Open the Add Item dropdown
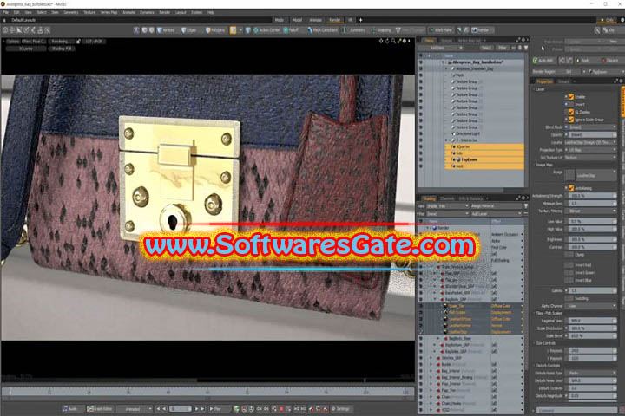625x416 pixels. click(440, 49)
